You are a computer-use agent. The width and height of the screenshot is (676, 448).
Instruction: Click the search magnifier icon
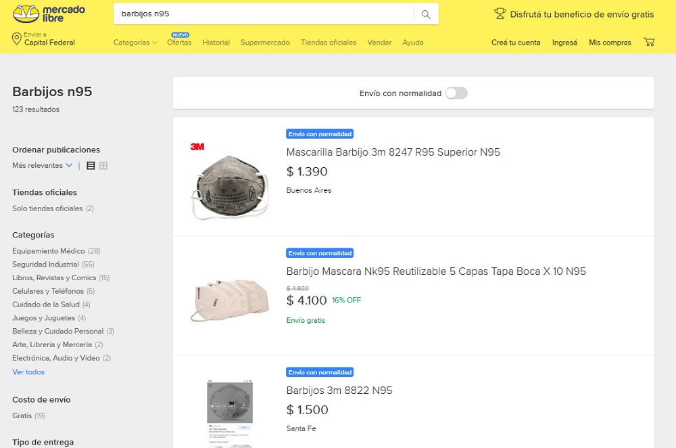(x=427, y=14)
